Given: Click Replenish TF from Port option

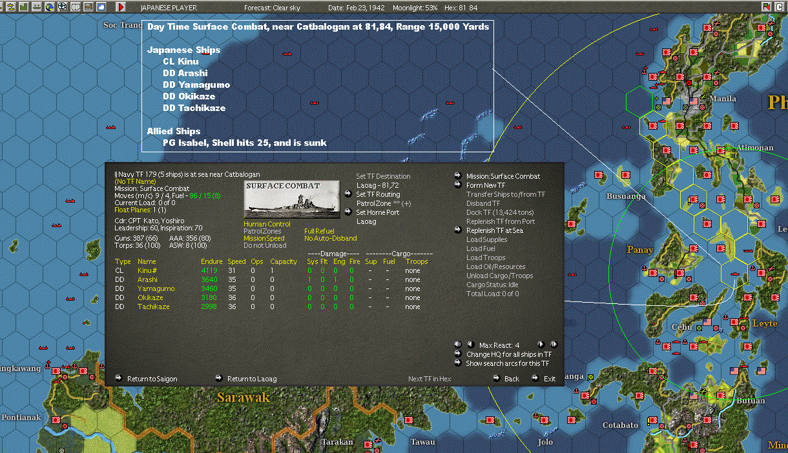Looking at the screenshot, I should tap(501, 221).
